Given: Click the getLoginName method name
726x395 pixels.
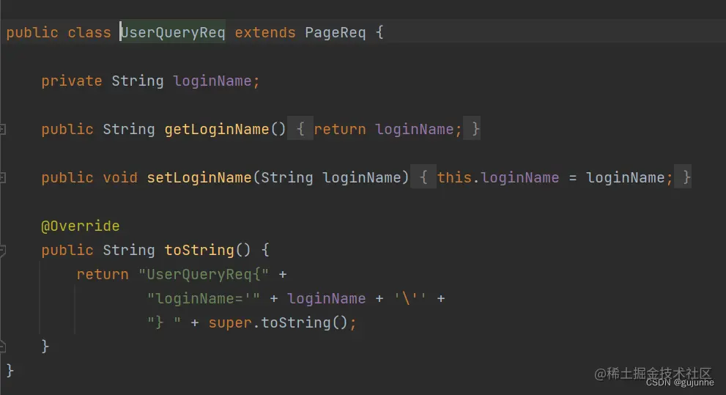Looking at the screenshot, I should (x=217, y=129).
